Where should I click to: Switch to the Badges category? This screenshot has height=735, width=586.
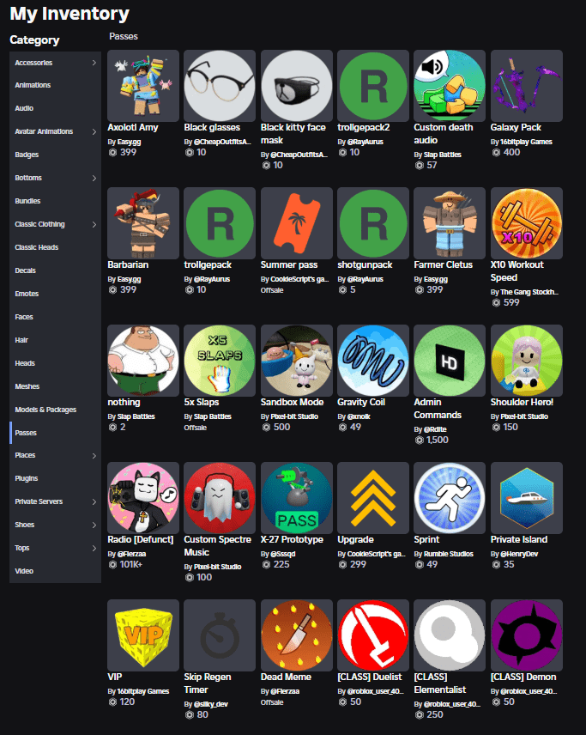[x=27, y=155]
